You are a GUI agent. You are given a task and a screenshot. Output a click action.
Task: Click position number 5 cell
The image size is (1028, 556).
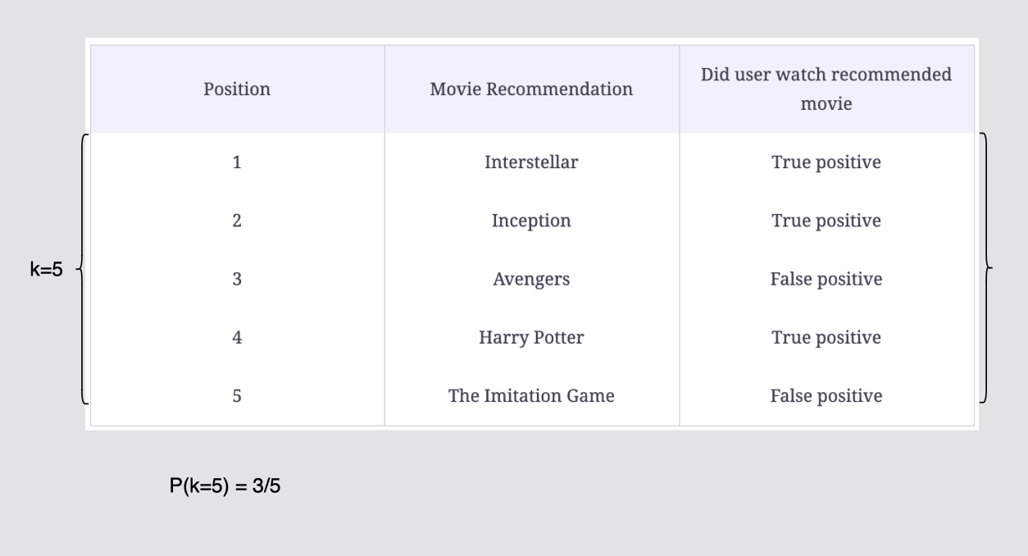(237, 396)
